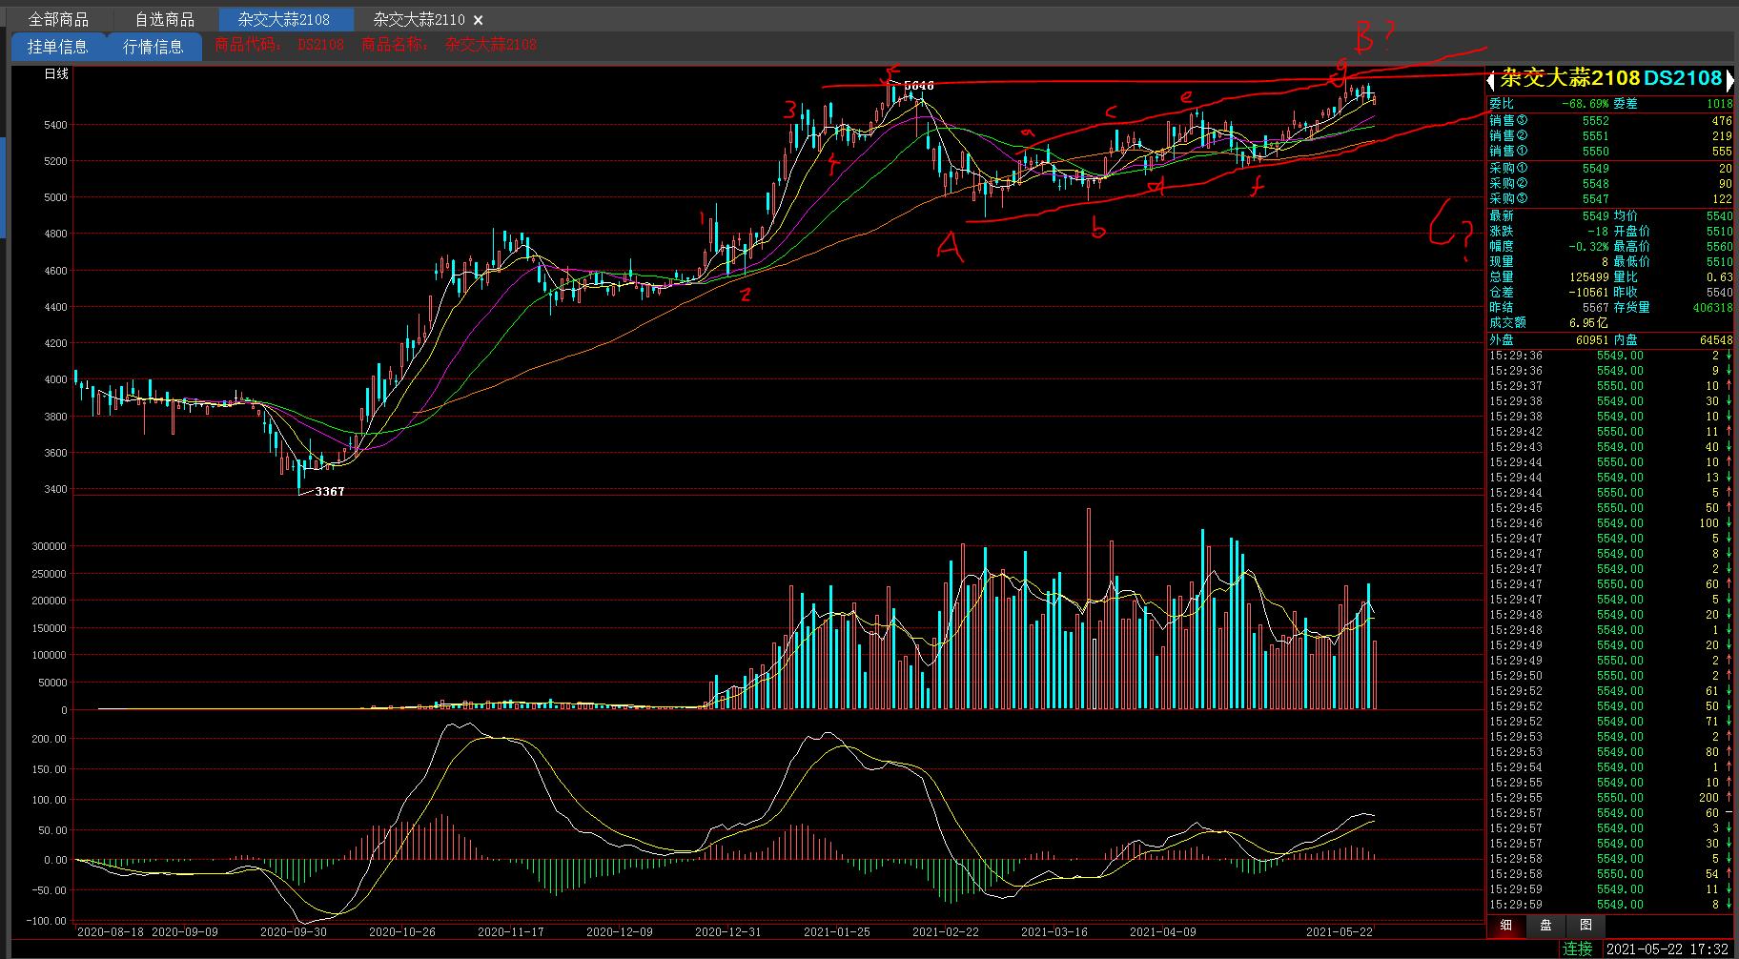Click the 连接 connection status
This screenshot has width=1739, height=959.
click(x=1578, y=949)
